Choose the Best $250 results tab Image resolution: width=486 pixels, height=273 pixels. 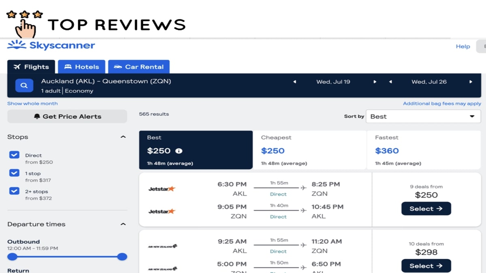tap(196, 150)
